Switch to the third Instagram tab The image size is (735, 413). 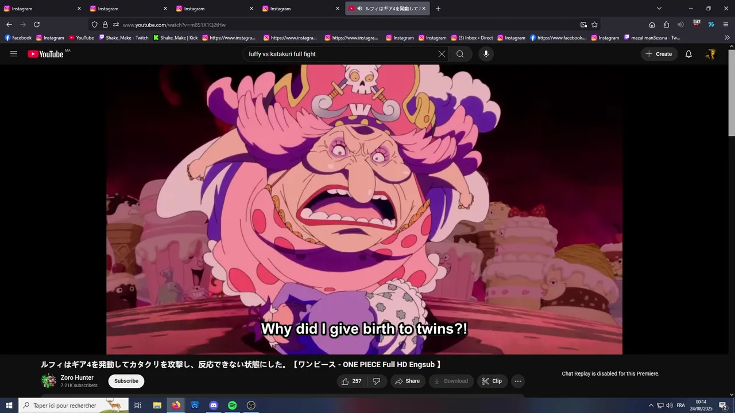click(x=214, y=9)
